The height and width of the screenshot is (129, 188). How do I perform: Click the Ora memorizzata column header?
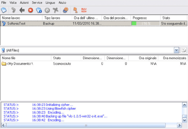pyautogui.click(x=173, y=58)
